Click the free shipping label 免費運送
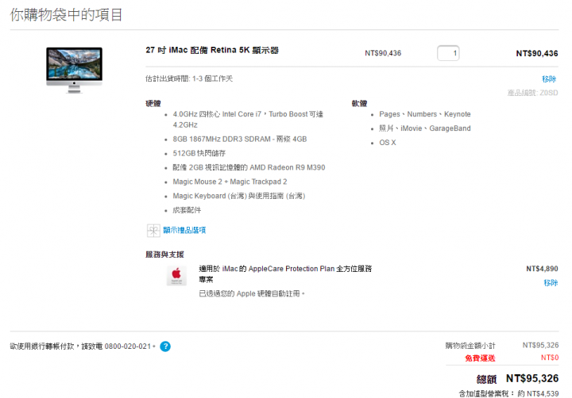The width and height of the screenshot is (572, 398). (480, 358)
